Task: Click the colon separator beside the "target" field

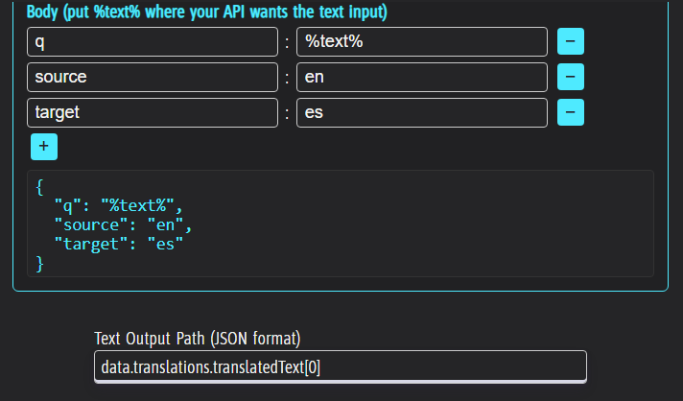Action: (287, 113)
